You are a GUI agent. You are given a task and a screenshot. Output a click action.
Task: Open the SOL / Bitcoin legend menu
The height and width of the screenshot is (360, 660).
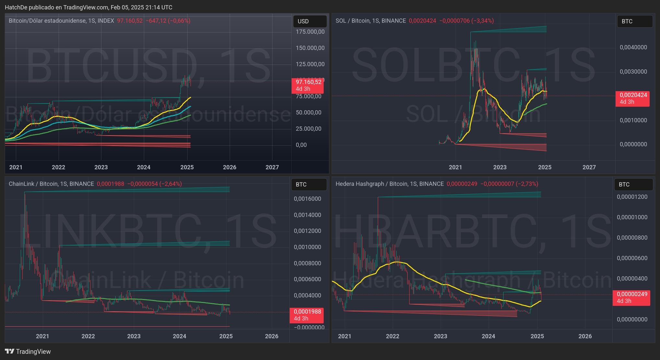tap(353, 20)
